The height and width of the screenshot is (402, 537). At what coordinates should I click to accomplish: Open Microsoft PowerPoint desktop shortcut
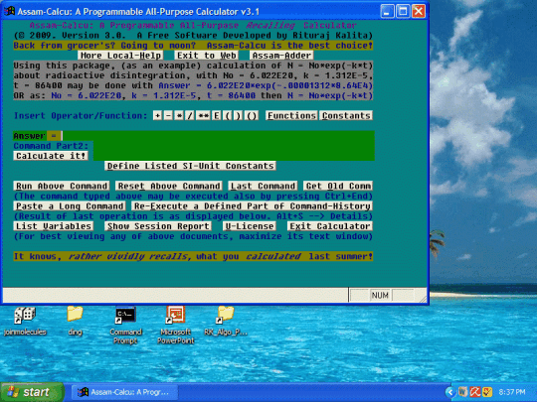(x=175, y=325)
